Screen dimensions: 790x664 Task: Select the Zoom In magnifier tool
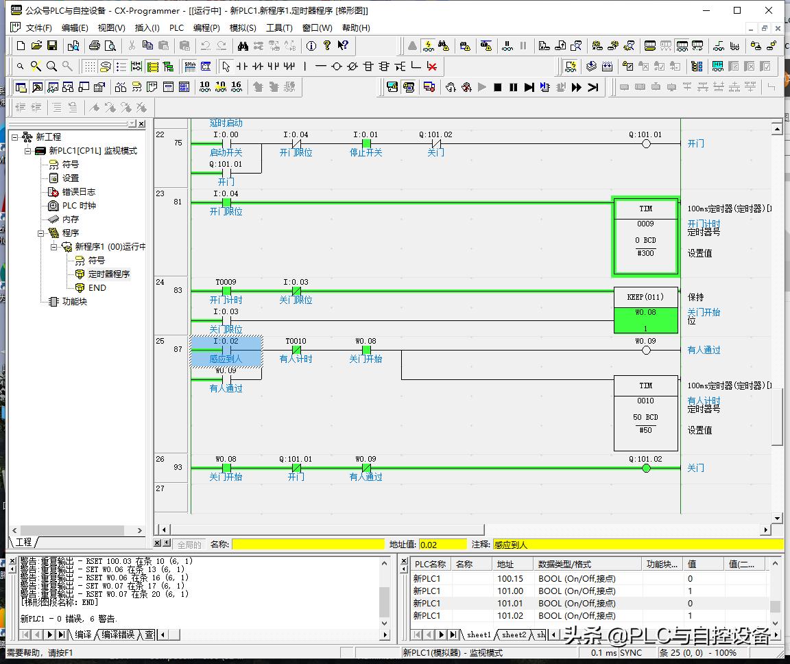pyautogui.click(x=51, y=66)
